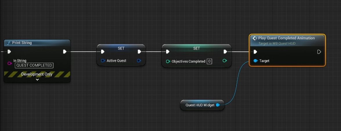Click the Quest HUD Widget output pin
341x131 pixels.
coord(218,105)
